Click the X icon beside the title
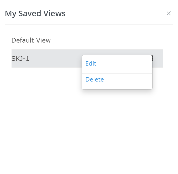The width and height of the screenshot is (178, 174). [x=169, y=14]
